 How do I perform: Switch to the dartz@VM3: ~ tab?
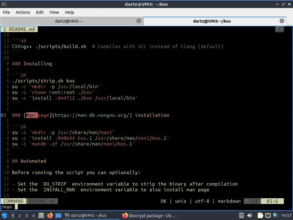pos(69,21)
